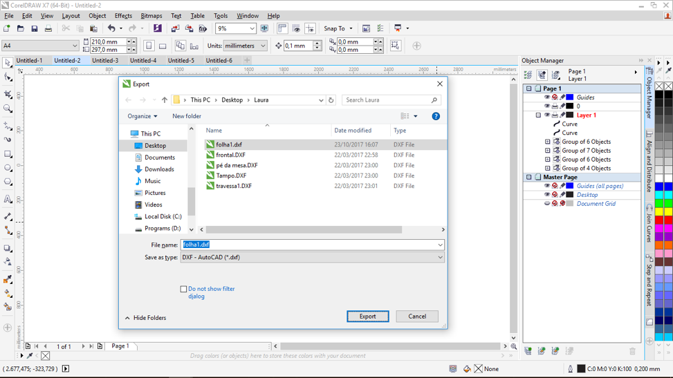Open the zoom level 9% dropdown
The image size is (673, 378).
pos(252,28)
